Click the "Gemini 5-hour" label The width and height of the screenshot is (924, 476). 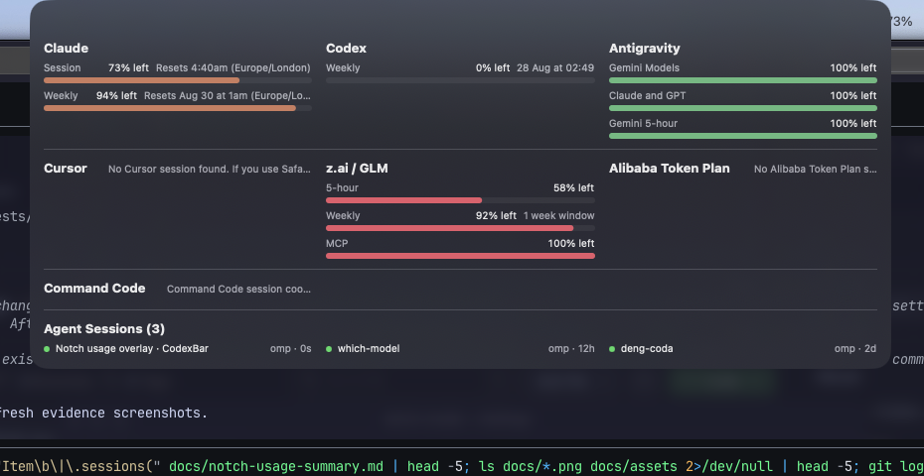pyautogui.click(x=643, y=124)
